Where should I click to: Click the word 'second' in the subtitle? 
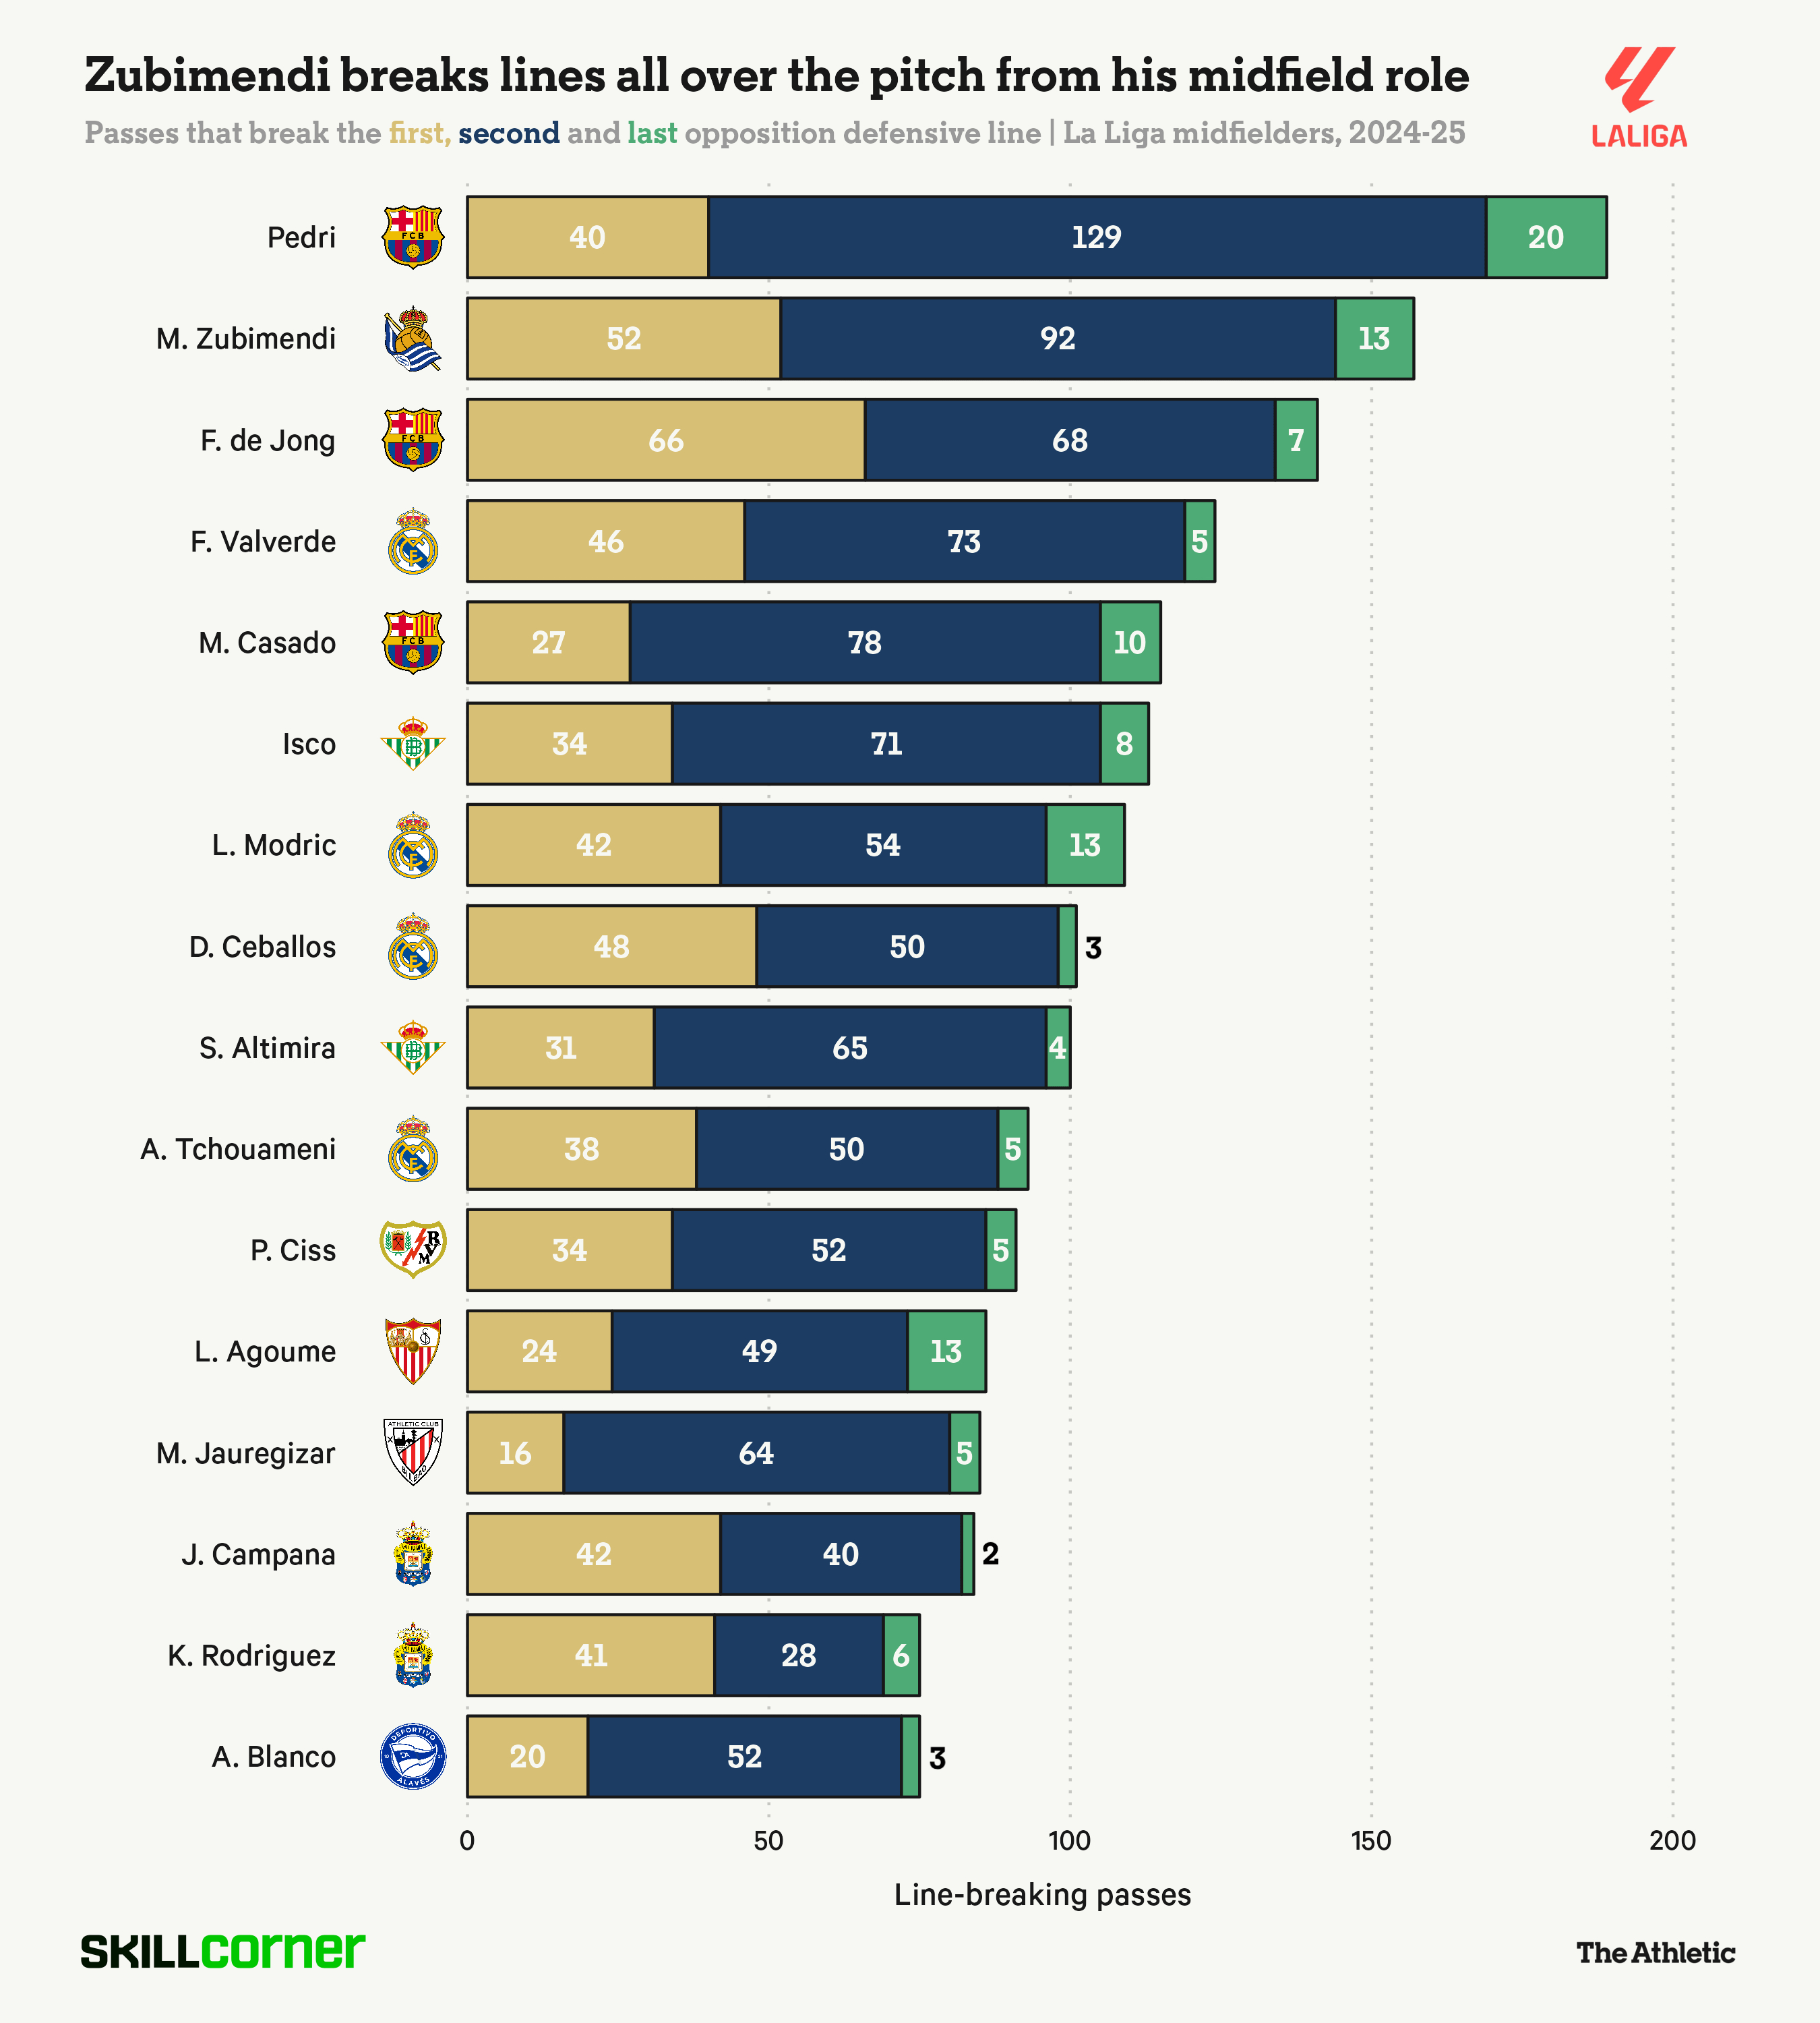(x=509, y=133)
